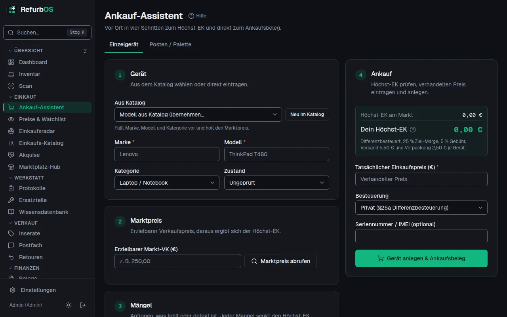Open the Kategorie dropdown showing Laptop / Notebook
507x317 pixels.
pos(167,183)
